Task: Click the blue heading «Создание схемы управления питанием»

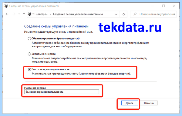Action: [x=56, y=26]
